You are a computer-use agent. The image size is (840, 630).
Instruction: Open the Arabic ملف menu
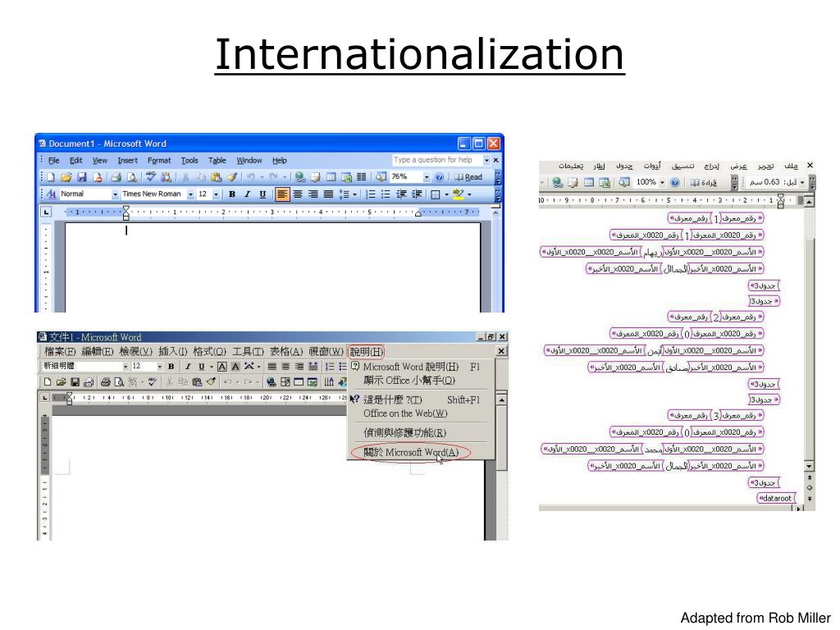791,166
